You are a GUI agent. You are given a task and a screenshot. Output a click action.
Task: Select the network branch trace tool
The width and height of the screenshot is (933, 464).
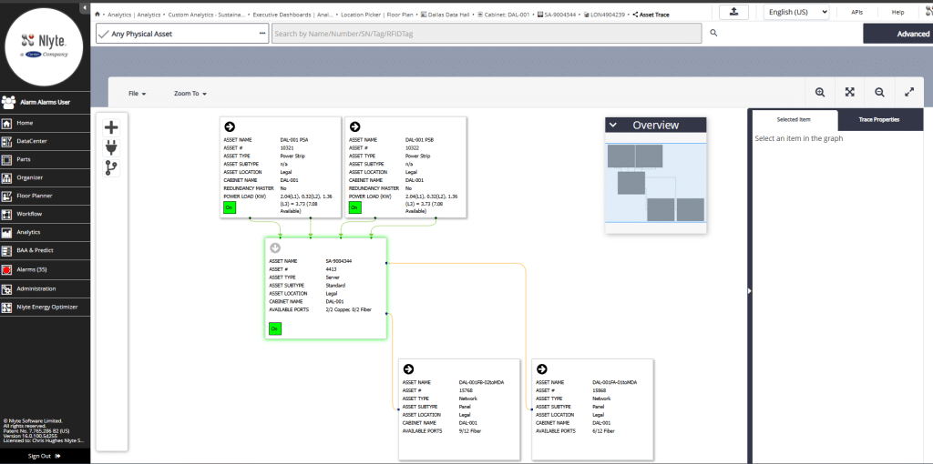click(x=111, y=168)
